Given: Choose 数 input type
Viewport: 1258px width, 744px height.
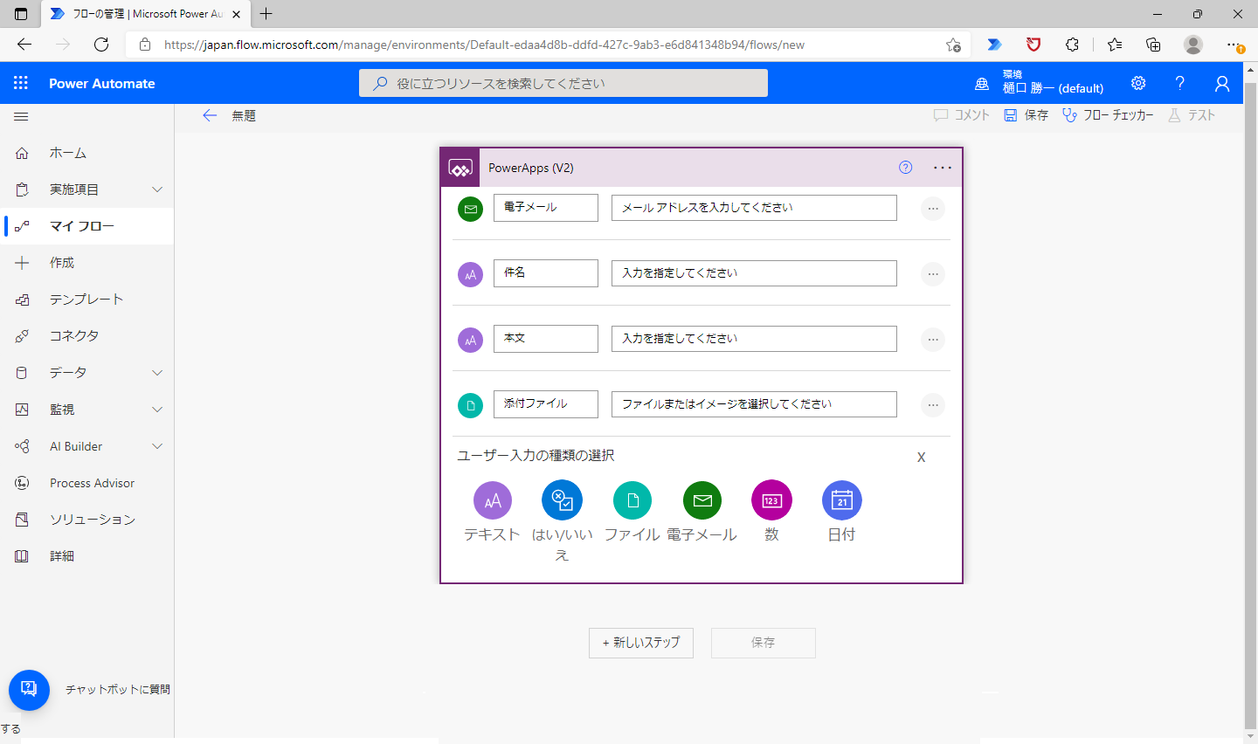Looking at the screenshot, I should 771,500.
